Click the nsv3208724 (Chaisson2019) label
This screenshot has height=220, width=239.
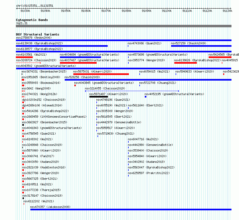point(36,60)
